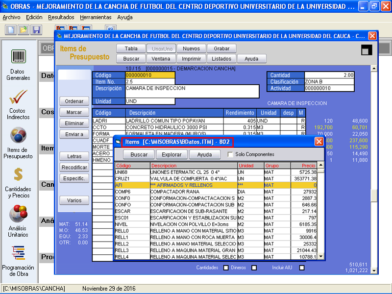Click Items list scrollbar up arrow
Screen dimensions: 392x294
click(321, 165)
